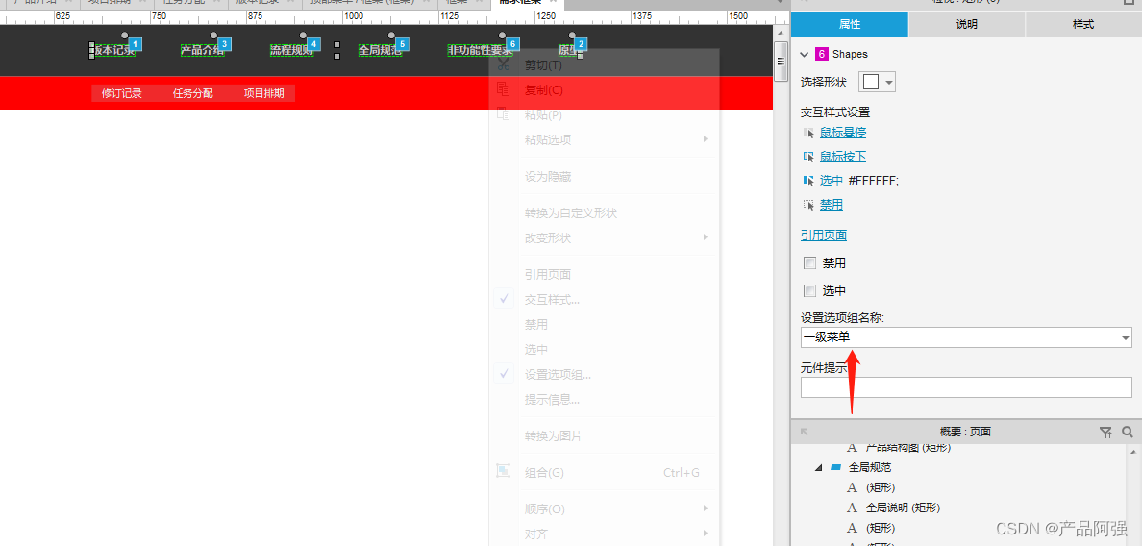1142x546 pixels.
Task: Click footnote badge 6 on 非功能性要求
Action: coord(513,45)
